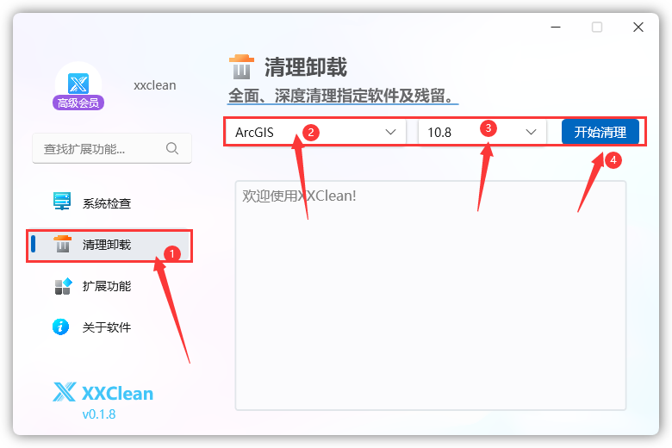Focus the 查找扩展功能 search field
Viewport: 672px width, 448px height.
pyautogui.click(x=112, y=148)
